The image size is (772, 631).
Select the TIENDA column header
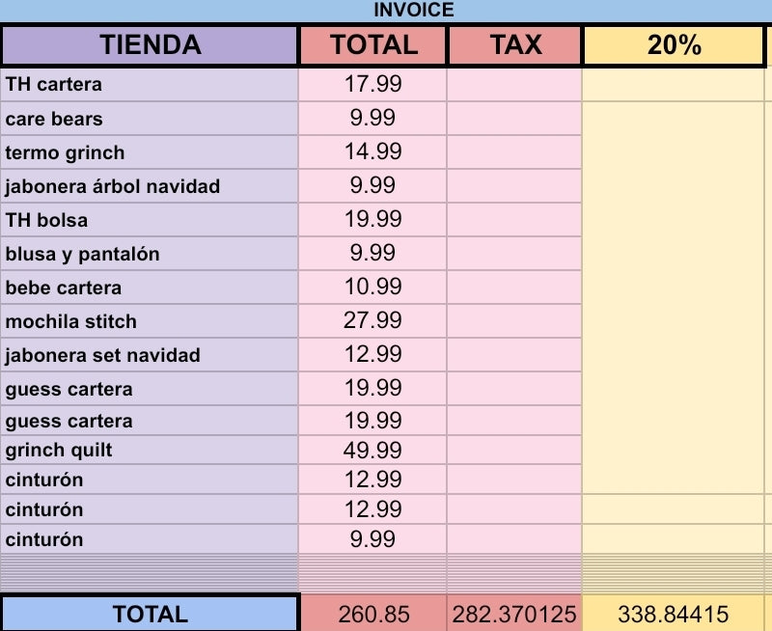point(150,44)
